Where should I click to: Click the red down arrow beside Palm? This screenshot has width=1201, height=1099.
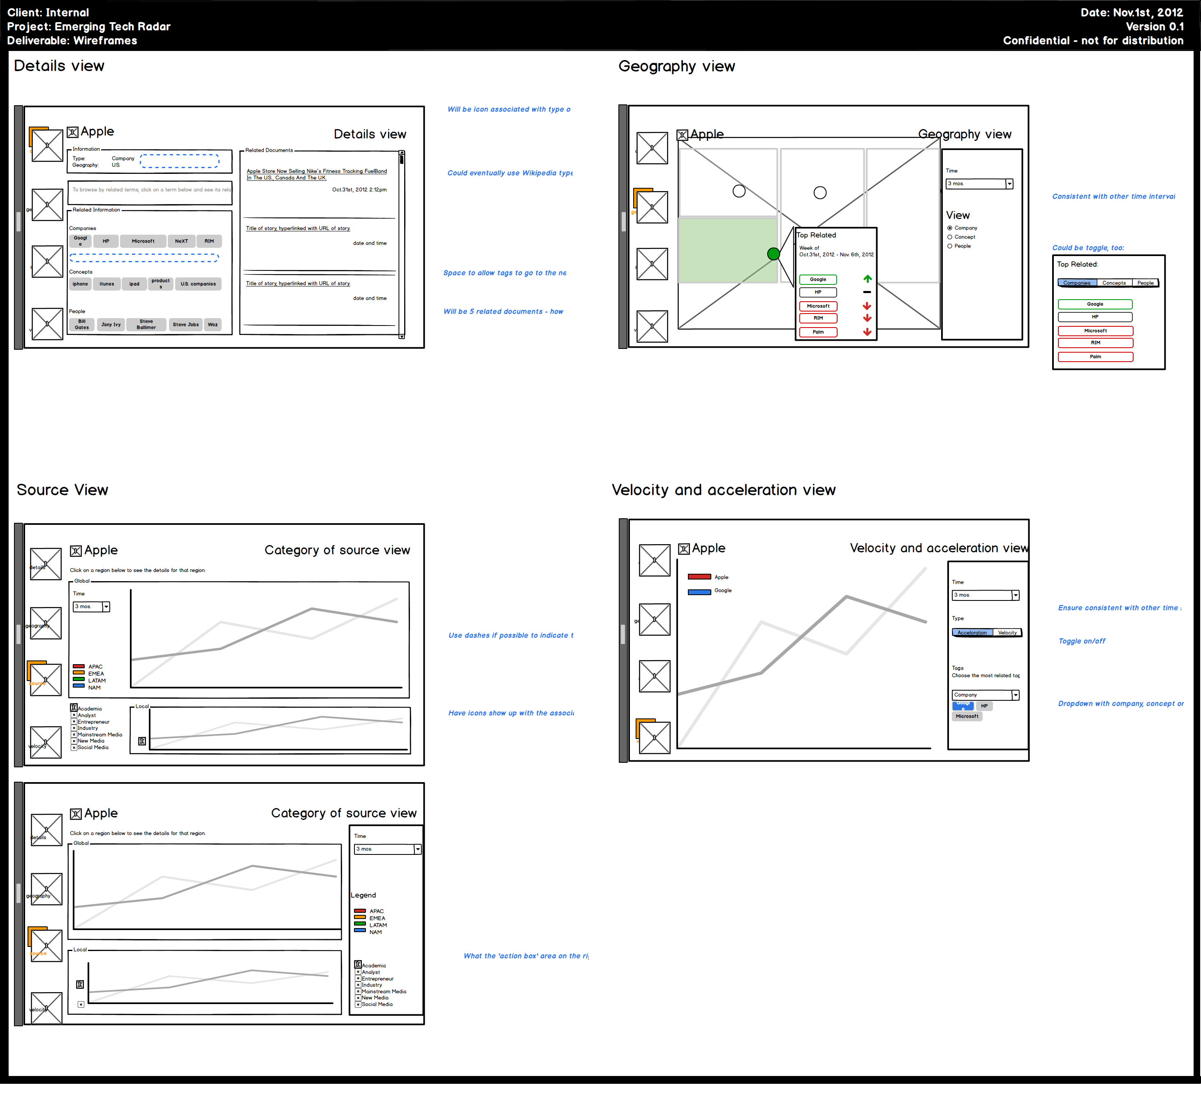[x=868, y=332]
